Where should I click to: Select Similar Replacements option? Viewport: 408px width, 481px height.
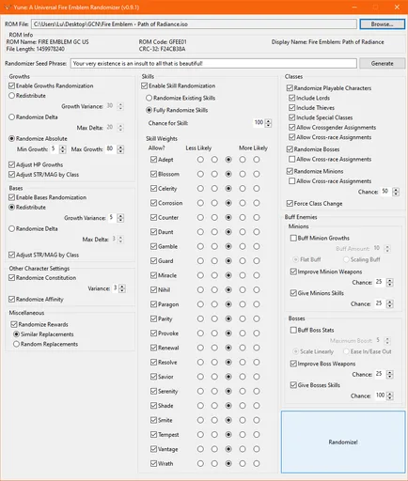point(16,334)
